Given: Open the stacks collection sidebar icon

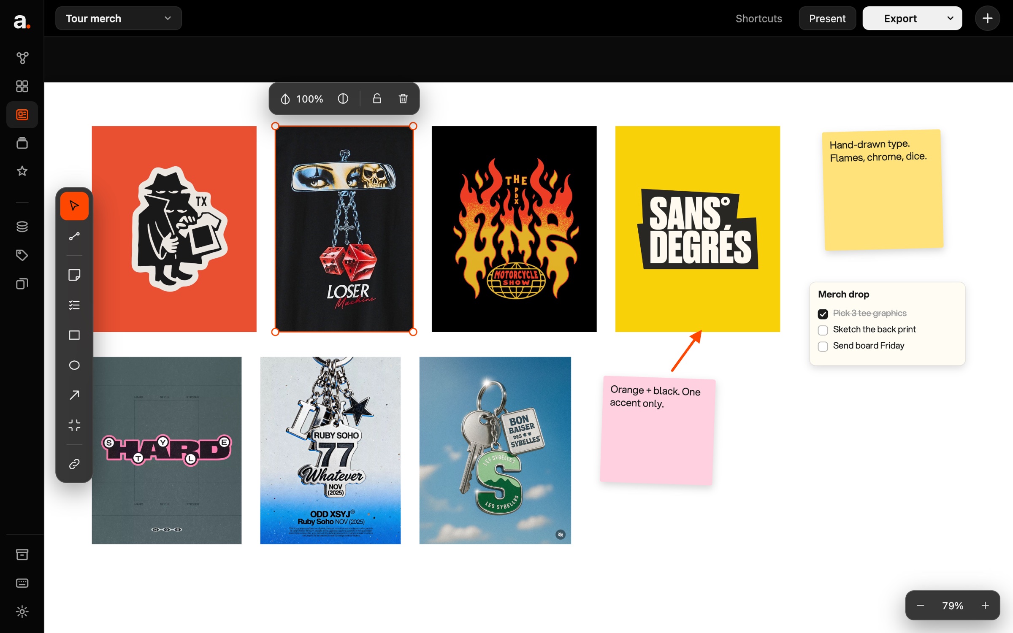Looking at the screenshot, I should (22, 143).
